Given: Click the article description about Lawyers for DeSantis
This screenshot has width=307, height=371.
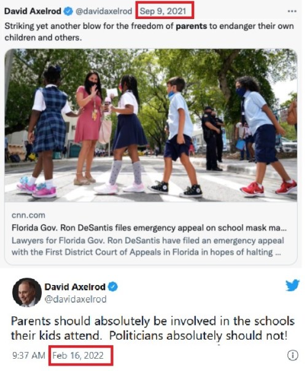Looking at the screenshot, I should (147, 246).
